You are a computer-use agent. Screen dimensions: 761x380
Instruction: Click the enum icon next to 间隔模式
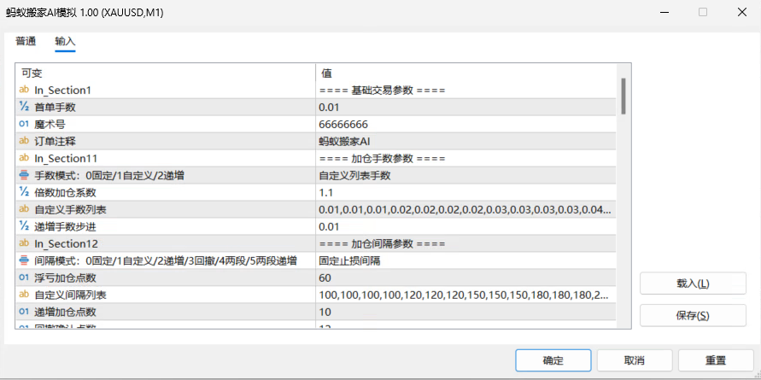(x=24, y=260)
